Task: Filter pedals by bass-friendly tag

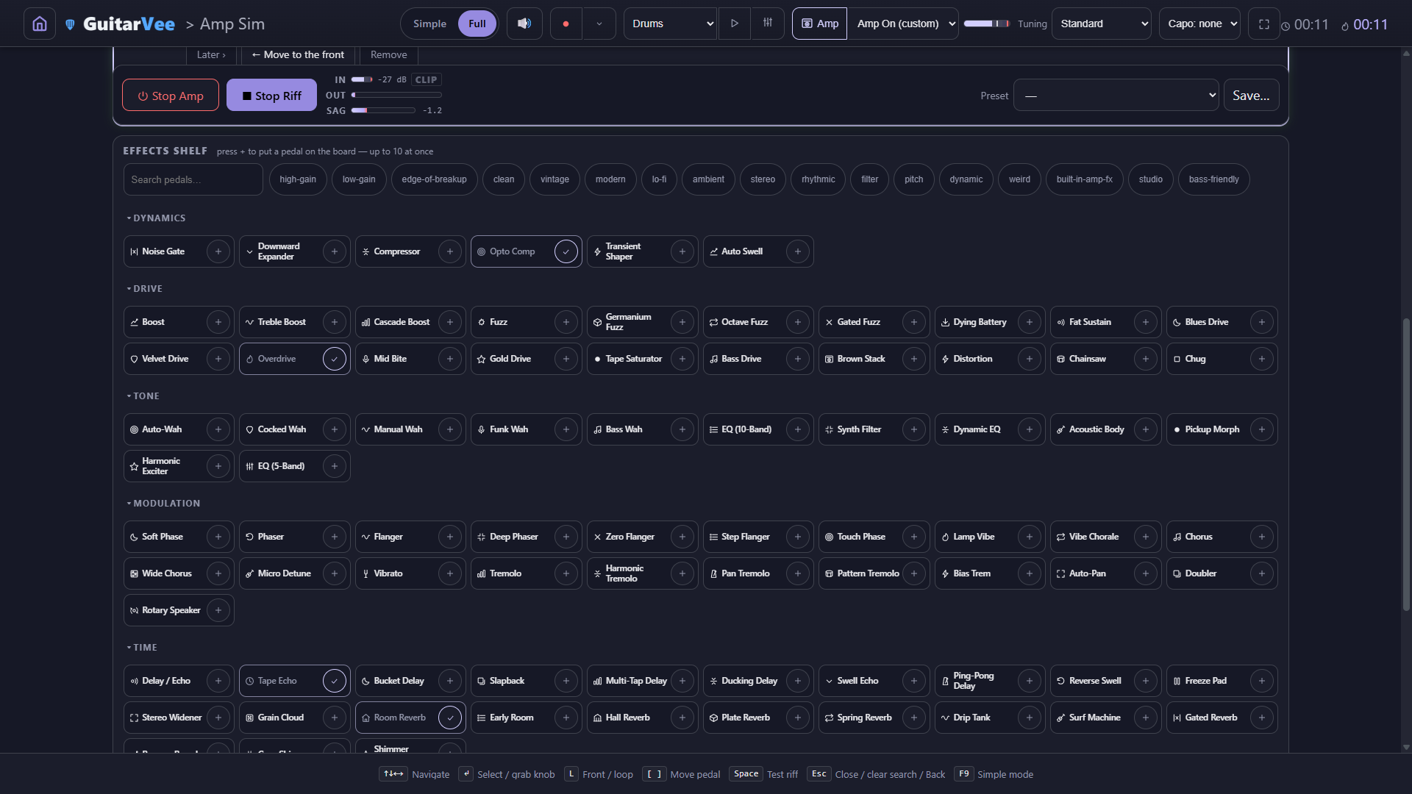Action: point(1213,179)
